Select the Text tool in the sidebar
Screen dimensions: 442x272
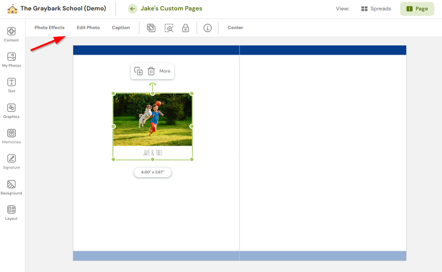point(11,84)
